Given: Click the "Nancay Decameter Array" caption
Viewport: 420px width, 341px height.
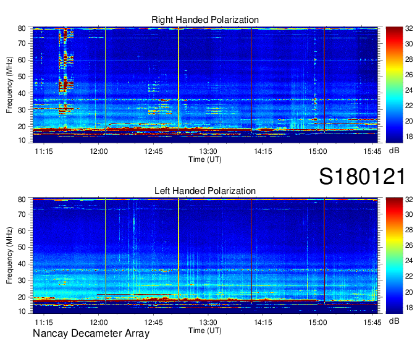Looking at the screenshot, I should 91,334.
